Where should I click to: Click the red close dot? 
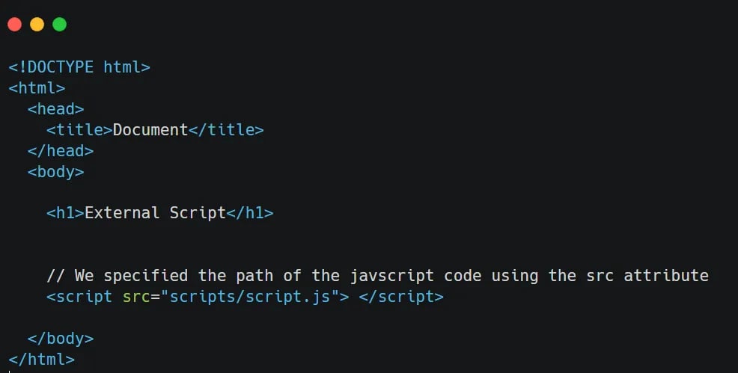14,25
